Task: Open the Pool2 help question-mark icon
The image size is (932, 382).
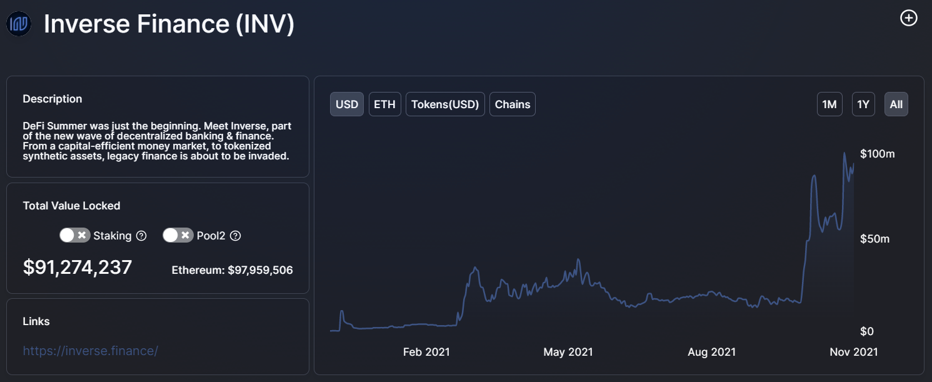Action: [235, 236]
